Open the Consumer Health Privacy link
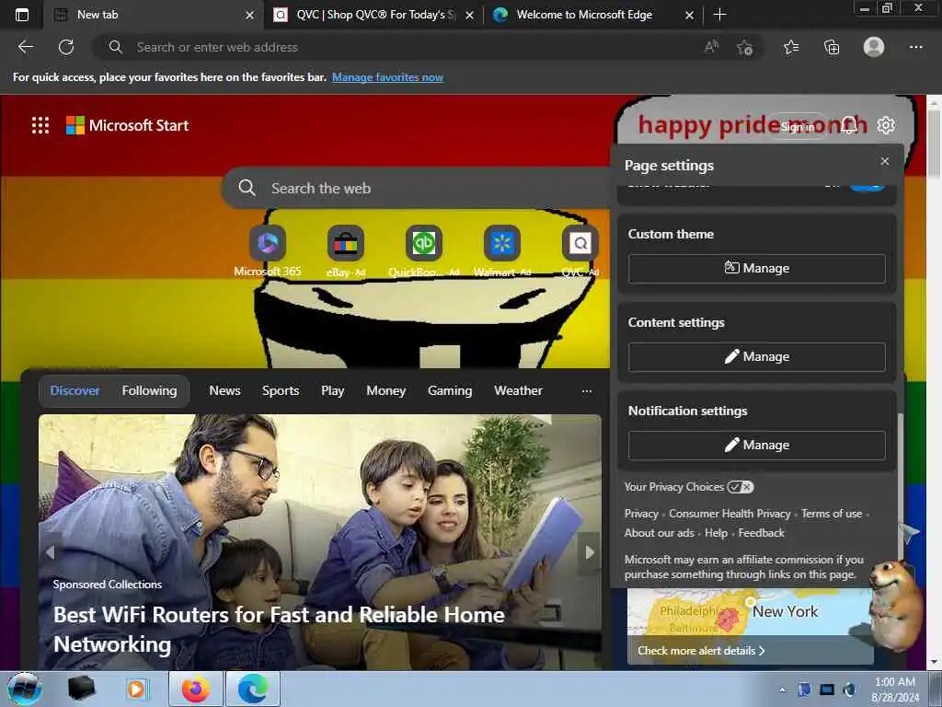942x707 pixels. (x=729, y=514)
